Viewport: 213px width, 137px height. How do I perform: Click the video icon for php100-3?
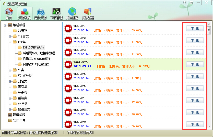(68, 52)
